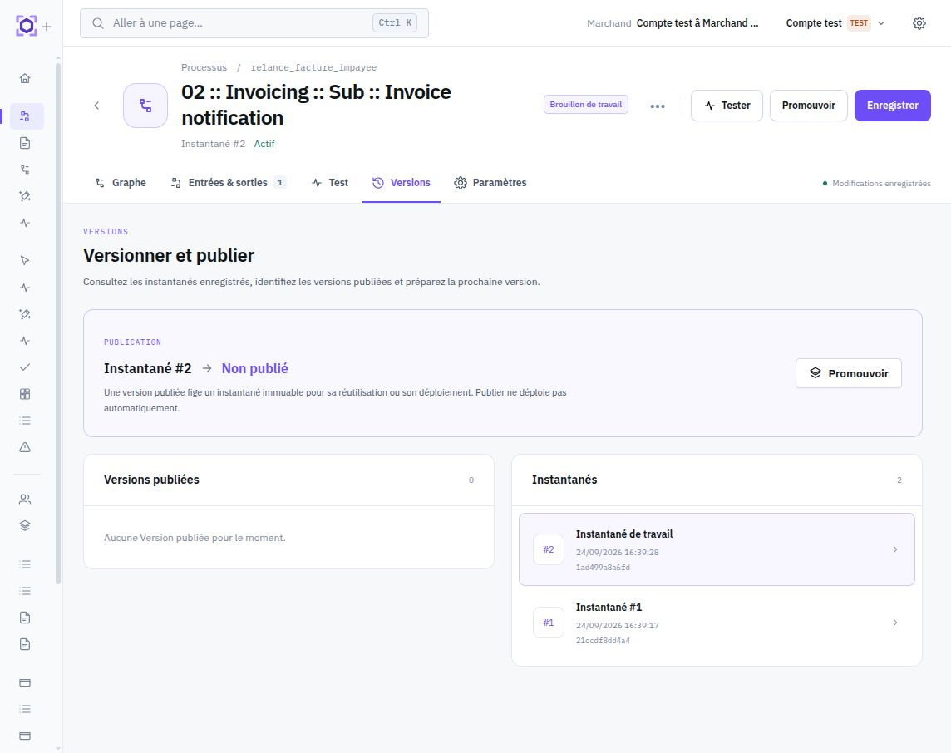
Task: Switch to the Graphe tab
Action: tap(121, 183)
